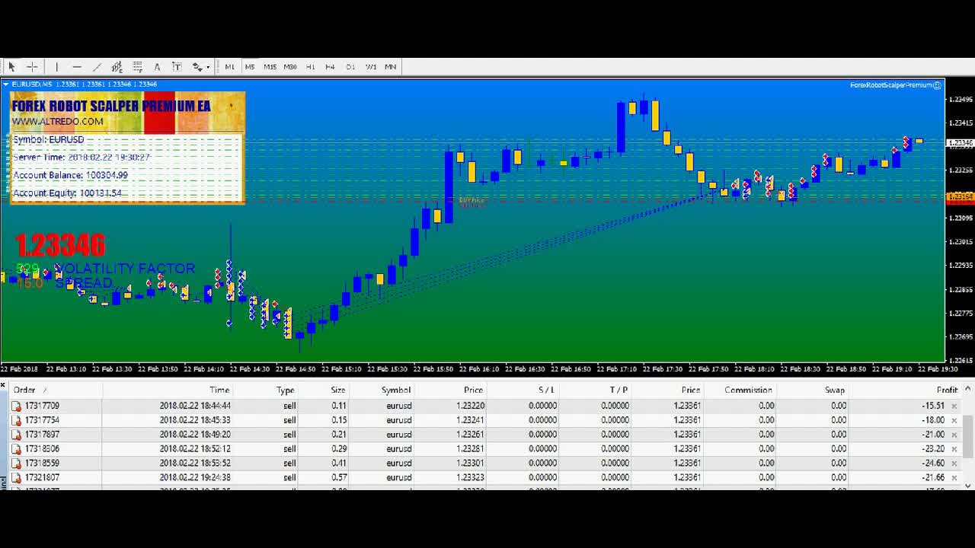Select the crosshair tool
975x548 pixels.
pos(32,67)
